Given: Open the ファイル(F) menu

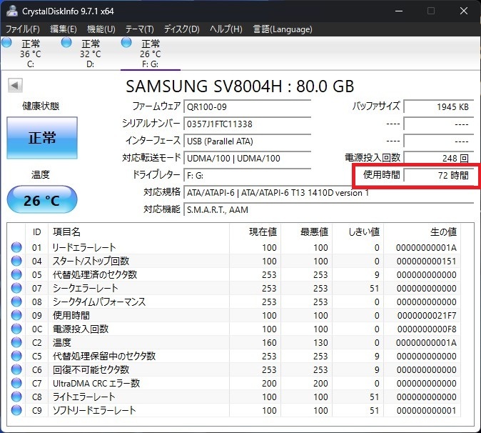Looking at the screenshot, I should [23, 29].
